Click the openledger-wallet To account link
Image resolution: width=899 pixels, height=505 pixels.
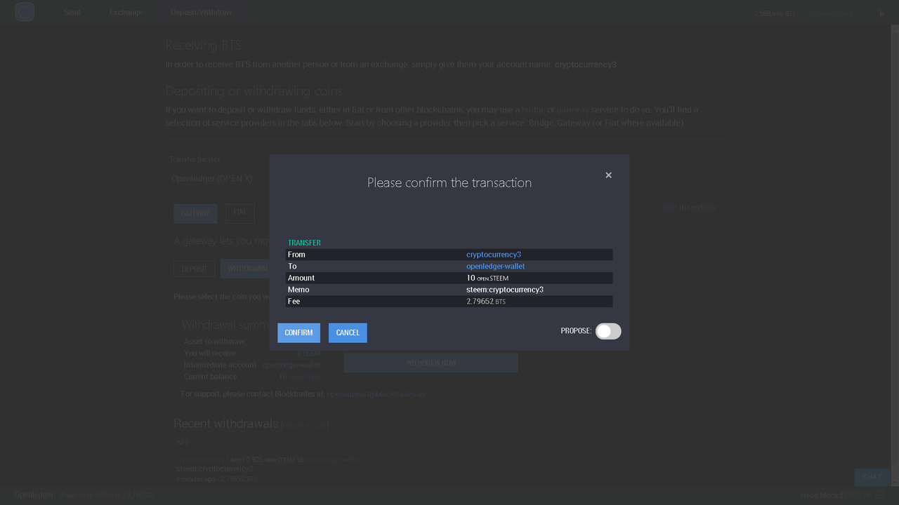[x=496, y=267]
